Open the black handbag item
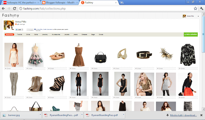205x120 pixels. click(x=100, y=57)
